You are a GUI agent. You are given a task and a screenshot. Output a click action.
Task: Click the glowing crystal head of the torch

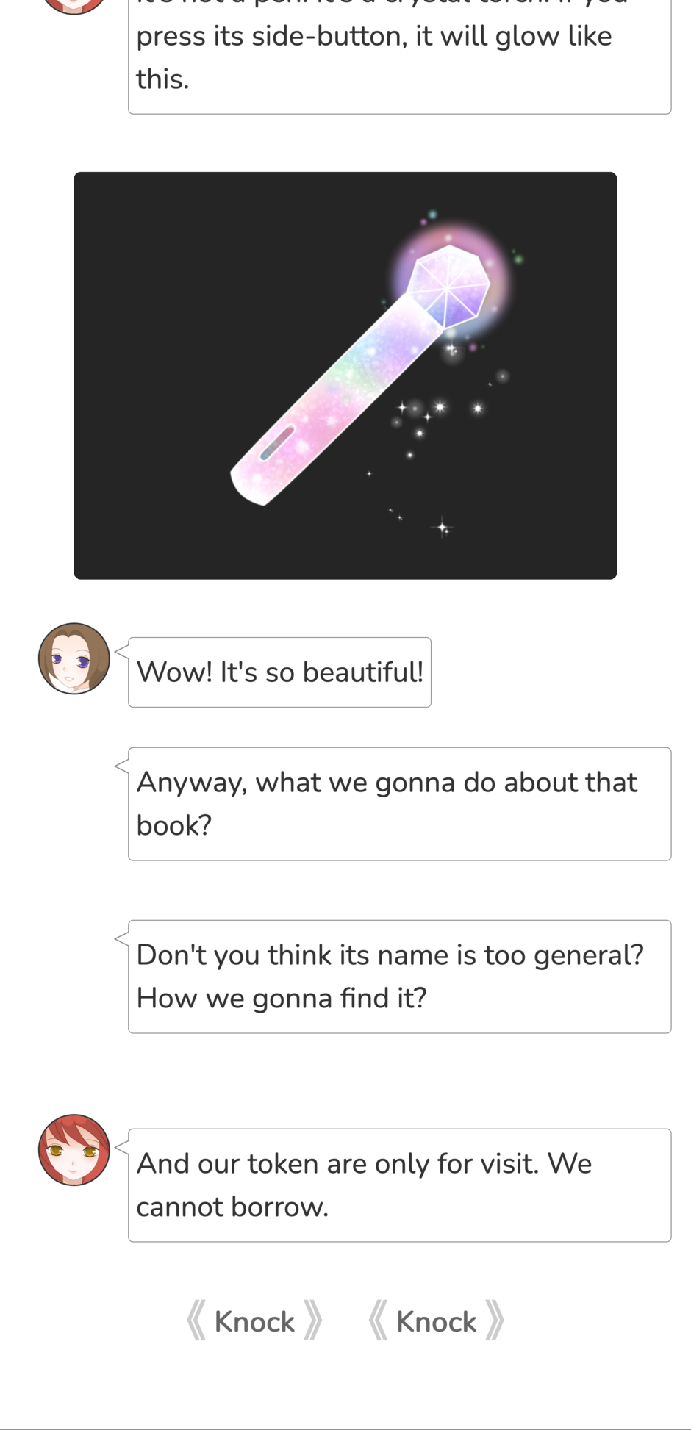click(x=448, y=287)
